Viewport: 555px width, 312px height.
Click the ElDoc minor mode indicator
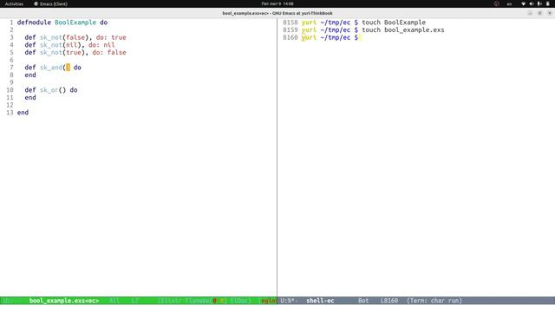click(239, 301)
